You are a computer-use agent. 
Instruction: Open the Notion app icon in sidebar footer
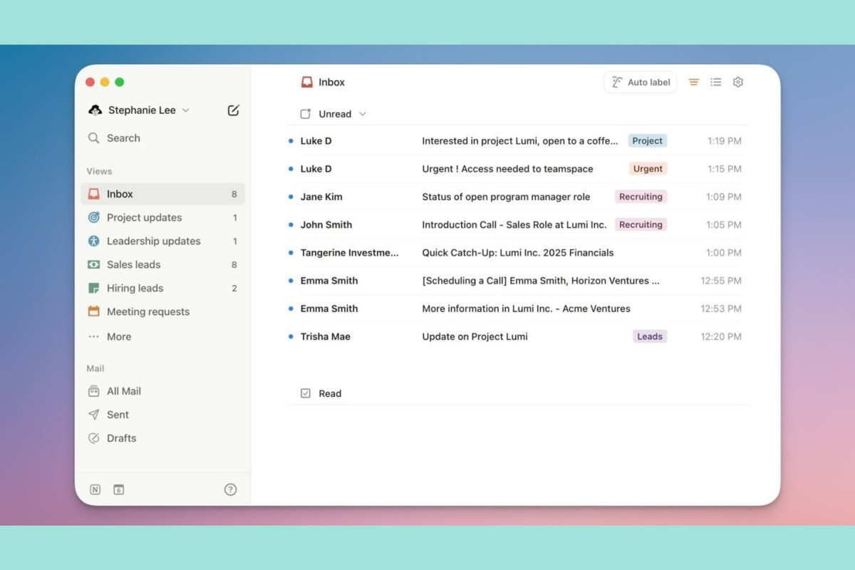pos(95,489)
